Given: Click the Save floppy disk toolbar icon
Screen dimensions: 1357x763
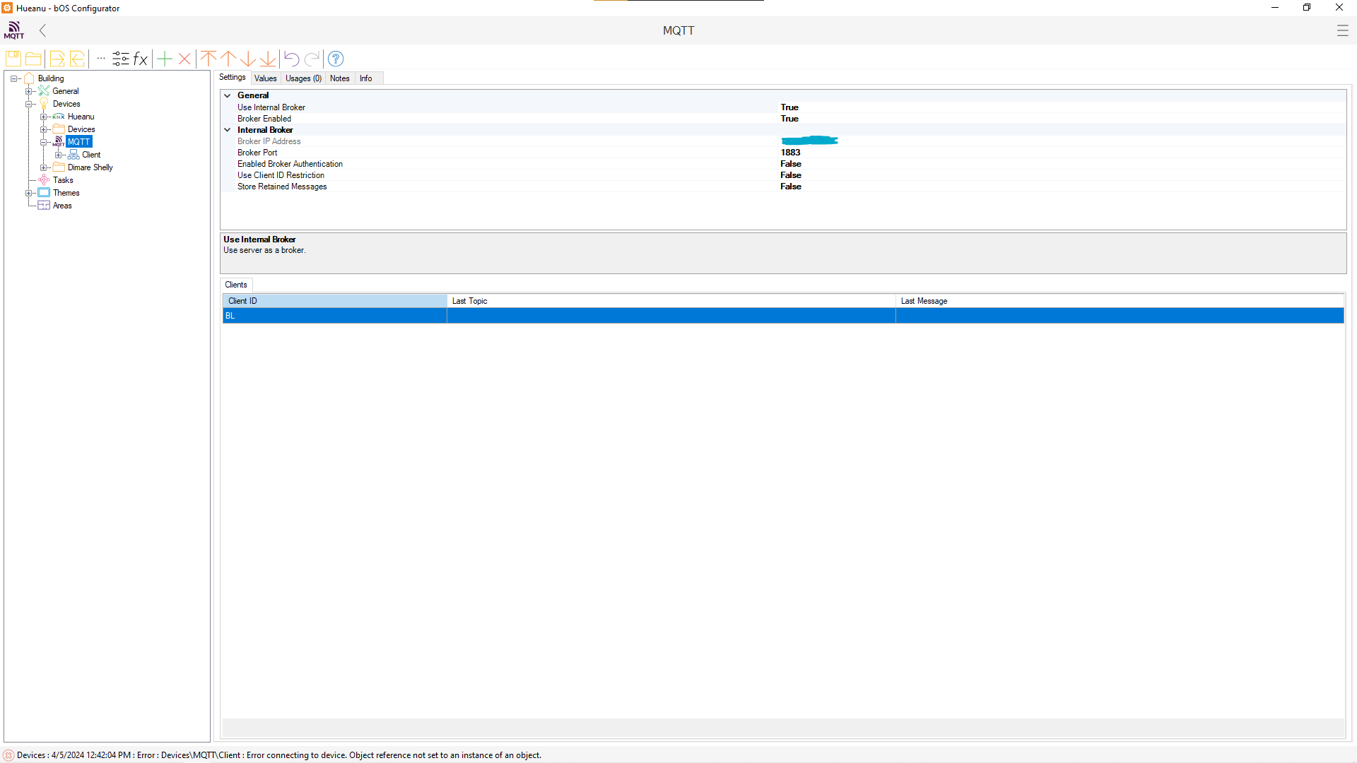Looking at the screenshot, I should tap(13, 59).
